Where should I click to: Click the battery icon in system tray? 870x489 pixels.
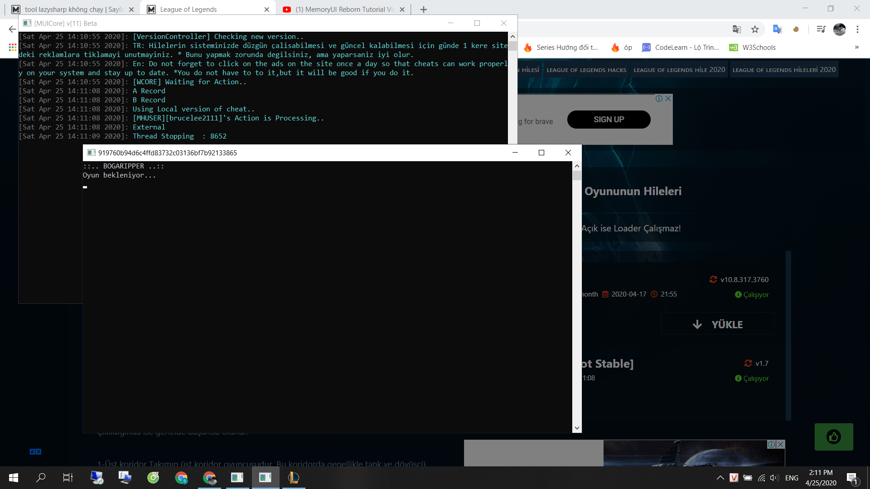coord(748,478)
